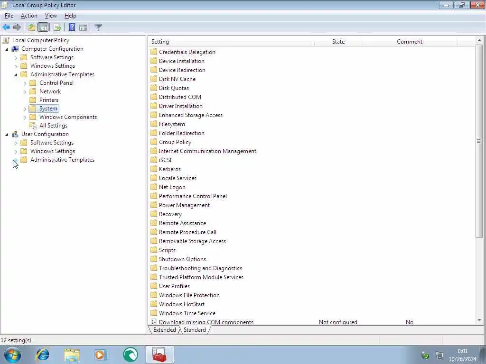
Task: Select the Windows Time Service row
Action: pos(187,313)
